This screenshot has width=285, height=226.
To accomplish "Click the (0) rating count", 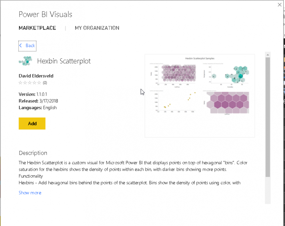I will coord(45,83).
